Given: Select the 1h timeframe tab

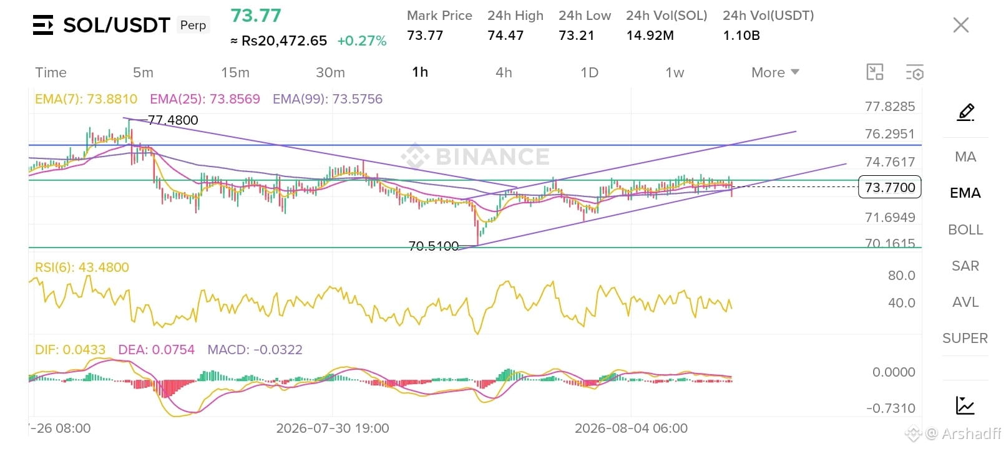Looking at the screenshot, I should 420,72.
